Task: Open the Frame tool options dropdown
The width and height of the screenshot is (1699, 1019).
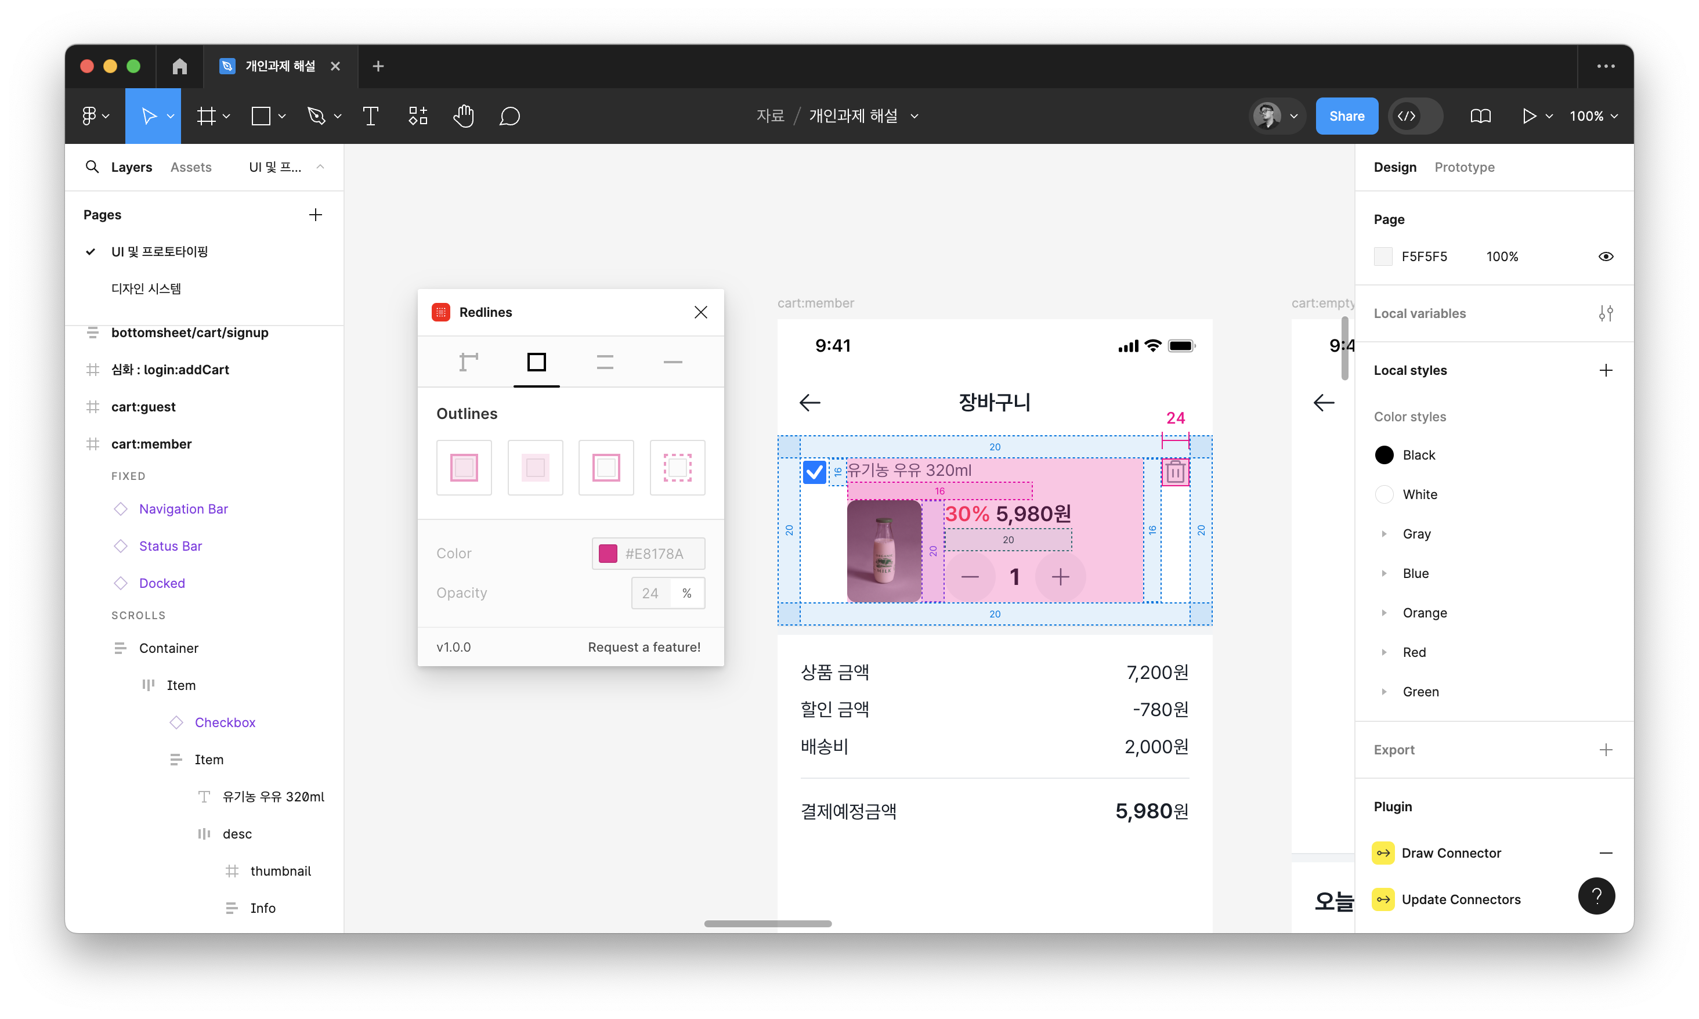Action: point(226,116)
